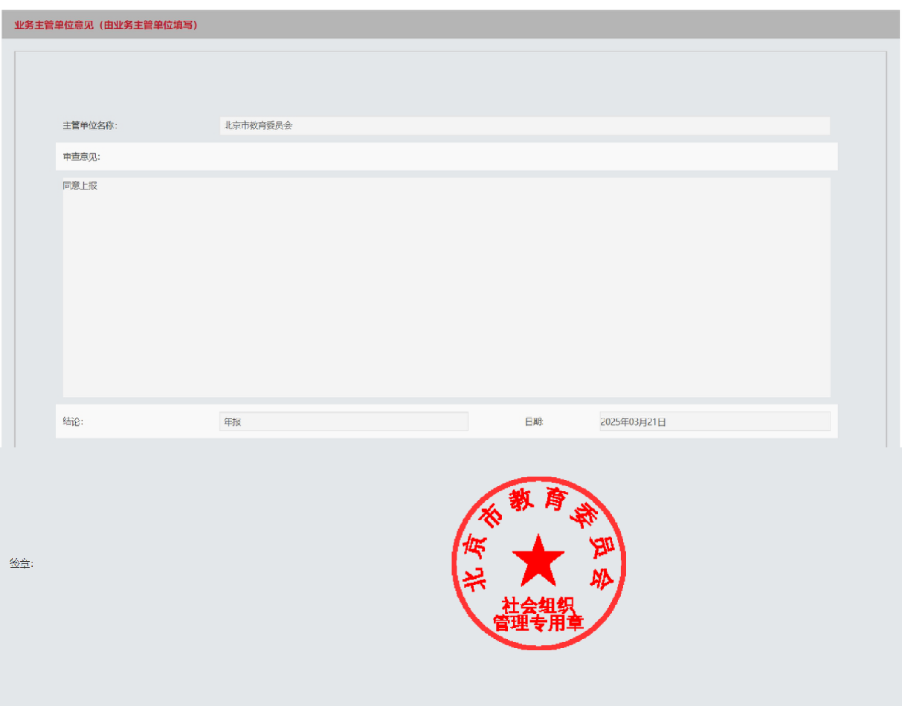This screenshot has height=706, width=902.
Task: Click the 业务主管单位意见 section header
Action: [x=106, y=25]
